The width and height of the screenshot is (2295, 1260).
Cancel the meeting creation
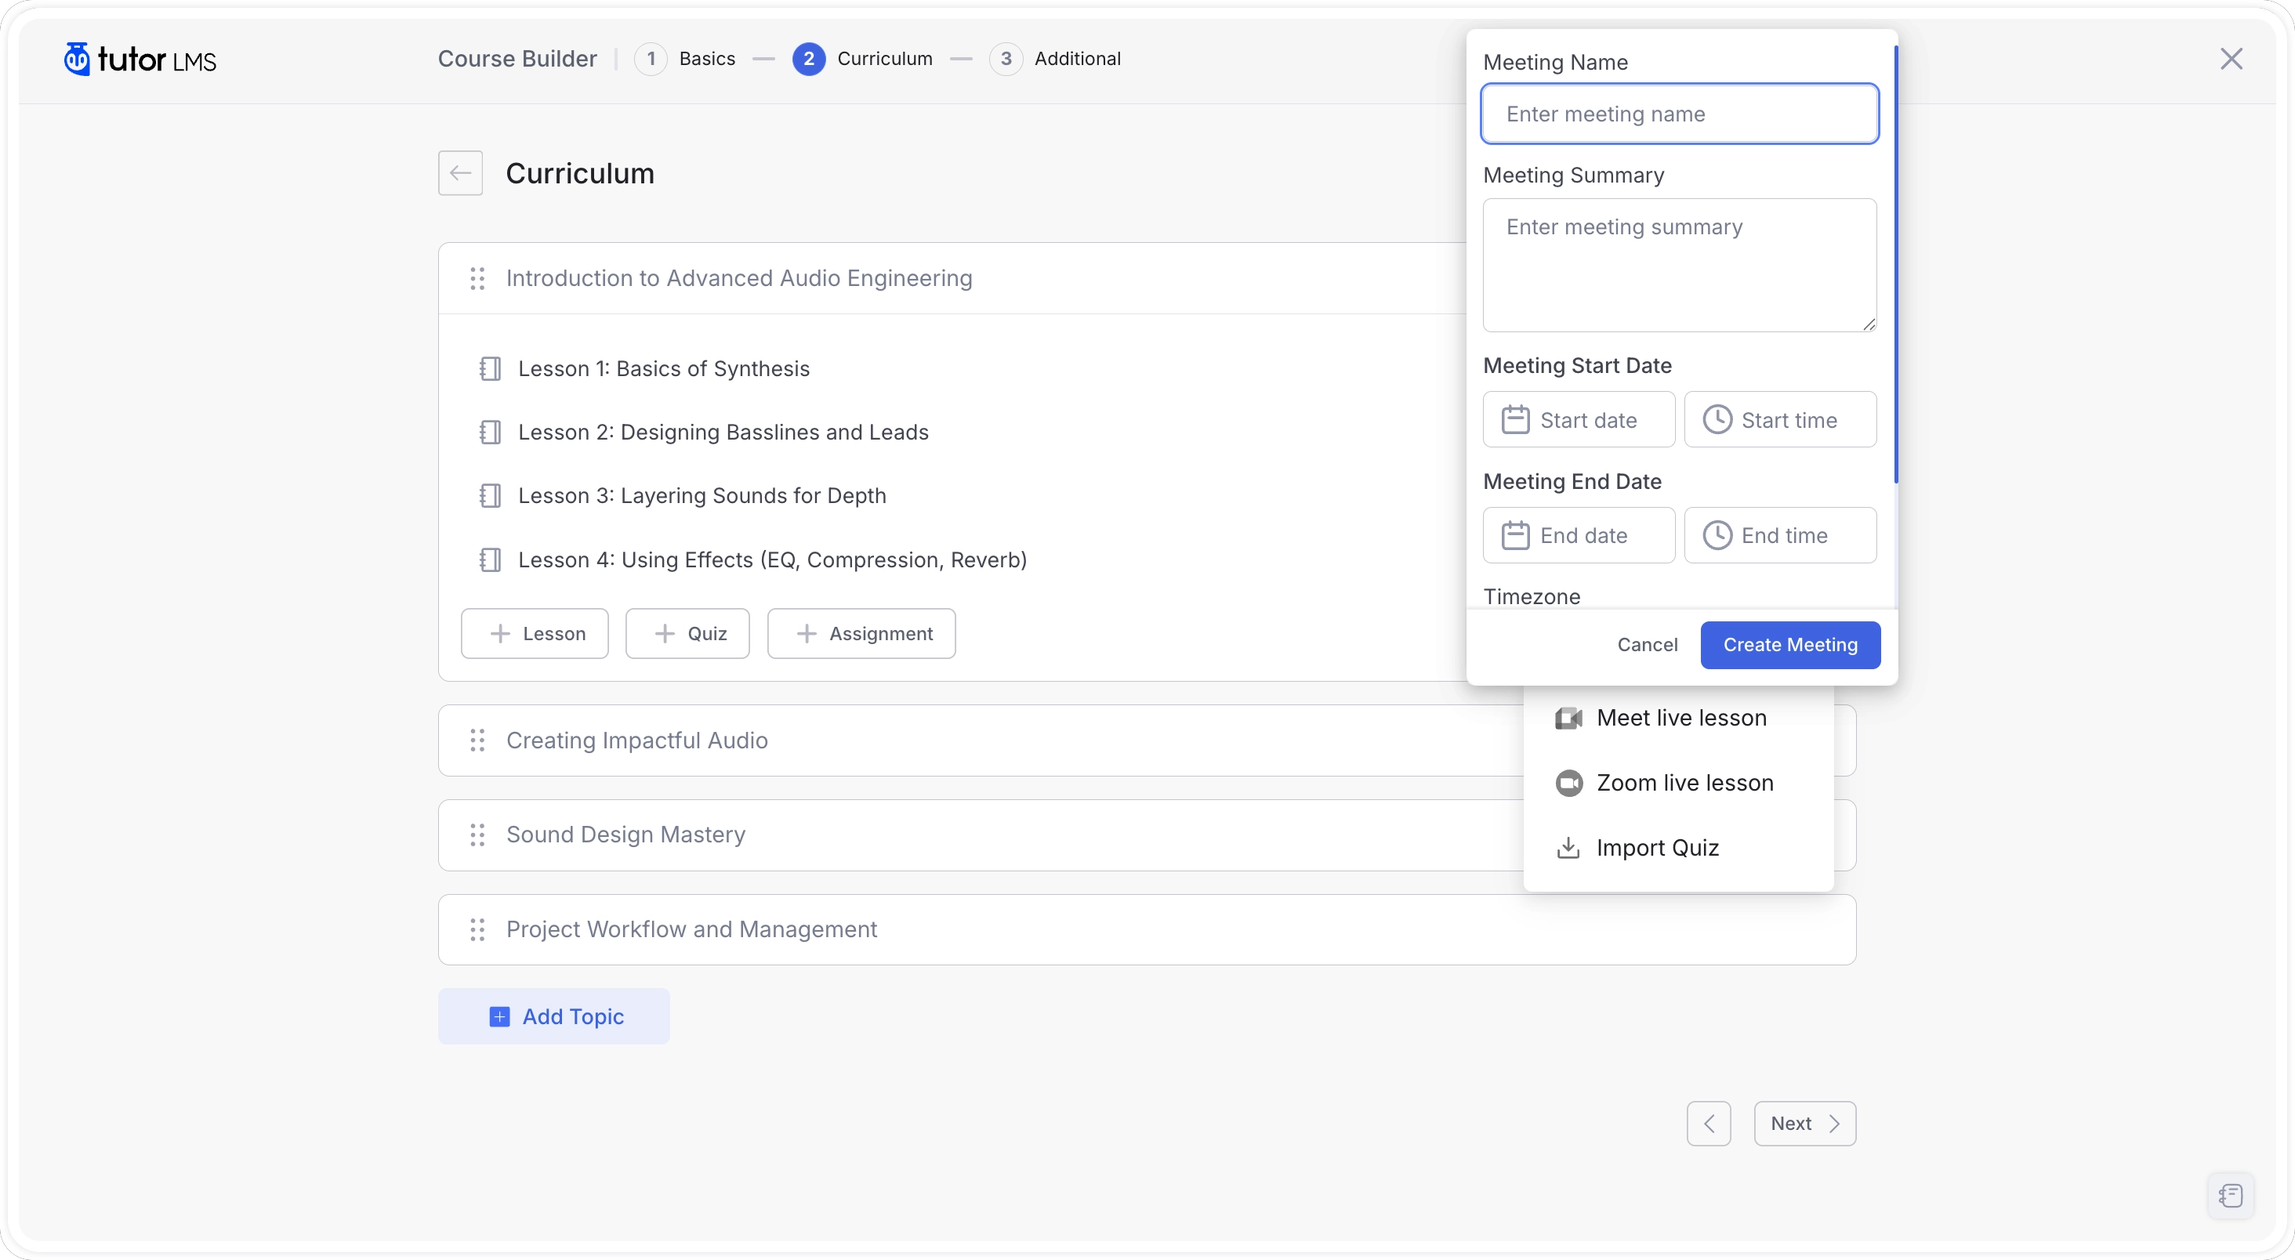pyautogui.click(x=1648, y=645)
